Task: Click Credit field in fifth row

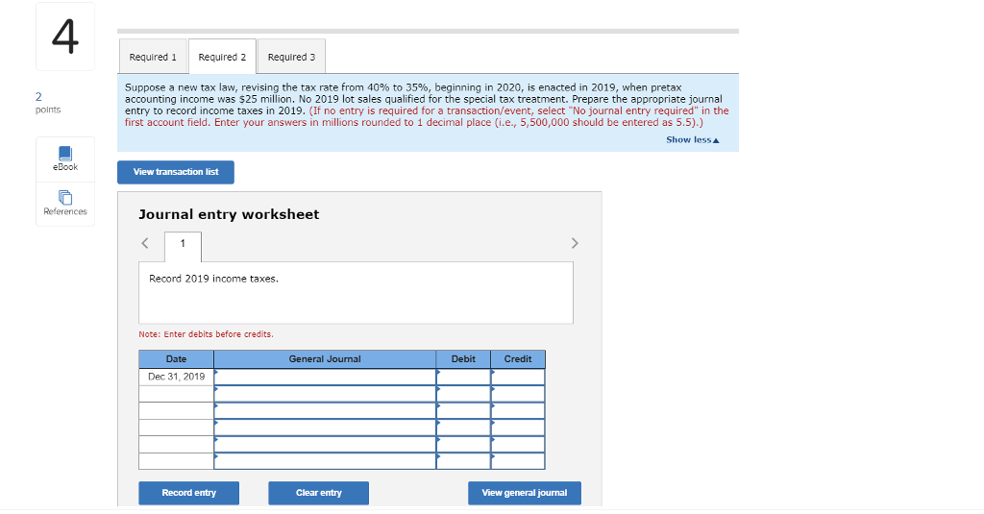Action: pyautogui.click(x=518, y=444)
